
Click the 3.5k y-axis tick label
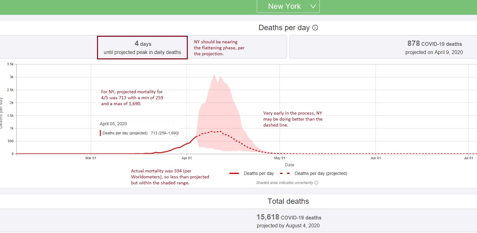pyautogui.click(x=10, y=64)
